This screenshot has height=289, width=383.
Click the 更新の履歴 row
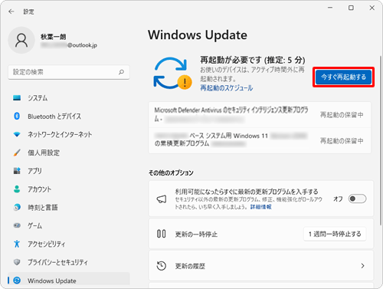click(261, 266)
